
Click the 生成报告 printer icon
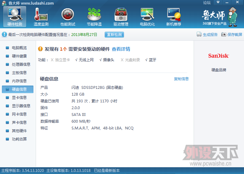coord(199,34)
